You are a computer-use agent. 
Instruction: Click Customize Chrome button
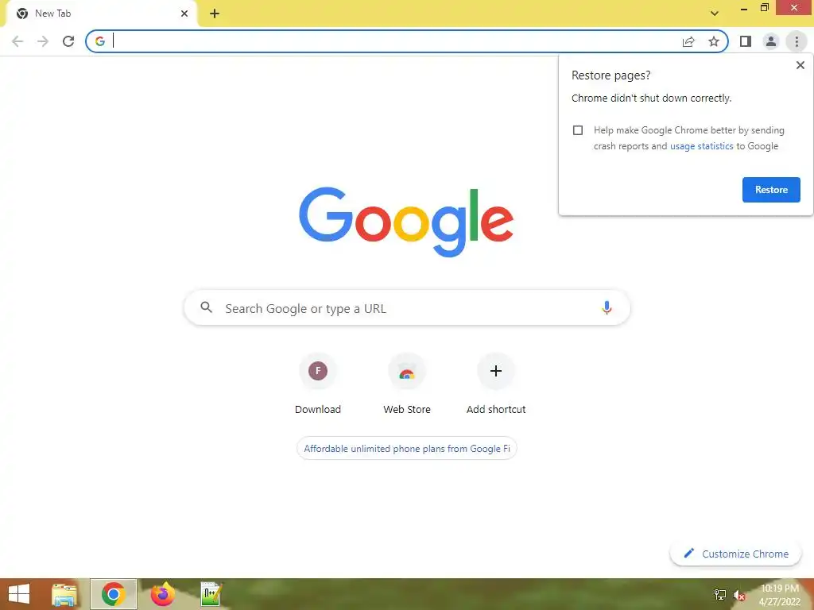click(735, 554)
